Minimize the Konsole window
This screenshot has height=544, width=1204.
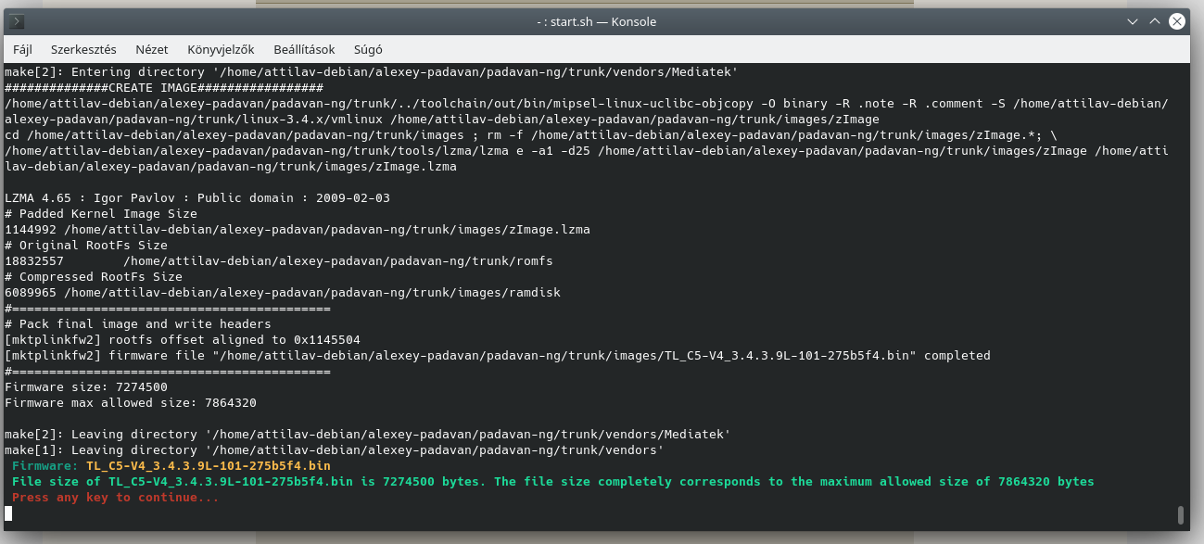tap(1133, 21)
